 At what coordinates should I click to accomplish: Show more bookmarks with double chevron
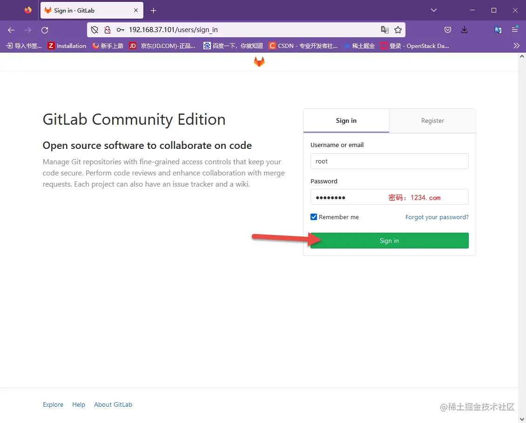tap(516, 46)
